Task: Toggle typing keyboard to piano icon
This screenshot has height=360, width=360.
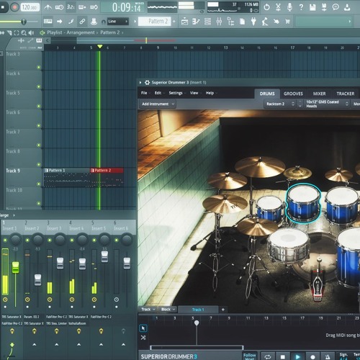Action: coord(48,22)
